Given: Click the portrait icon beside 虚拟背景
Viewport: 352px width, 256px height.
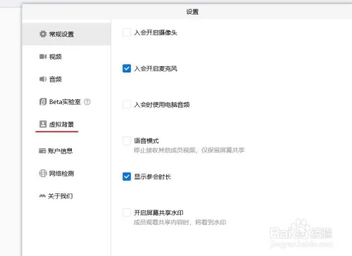Looking at the screenshot, I should coord(43,124).
